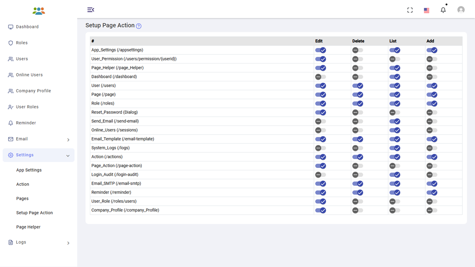The height and width of the screenshot is (267, 475).
Task: Click the people logo at top left
Action: coord(39,11)
